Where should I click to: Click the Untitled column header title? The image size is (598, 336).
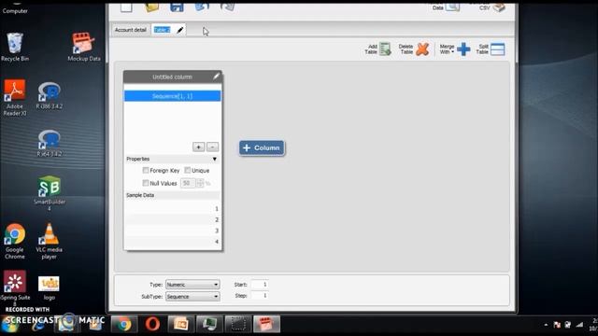[x=172, y=77]
